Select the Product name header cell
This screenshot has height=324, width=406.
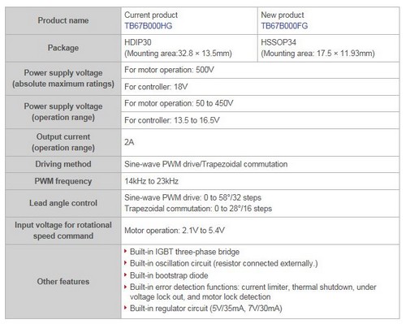pos(63,20)
